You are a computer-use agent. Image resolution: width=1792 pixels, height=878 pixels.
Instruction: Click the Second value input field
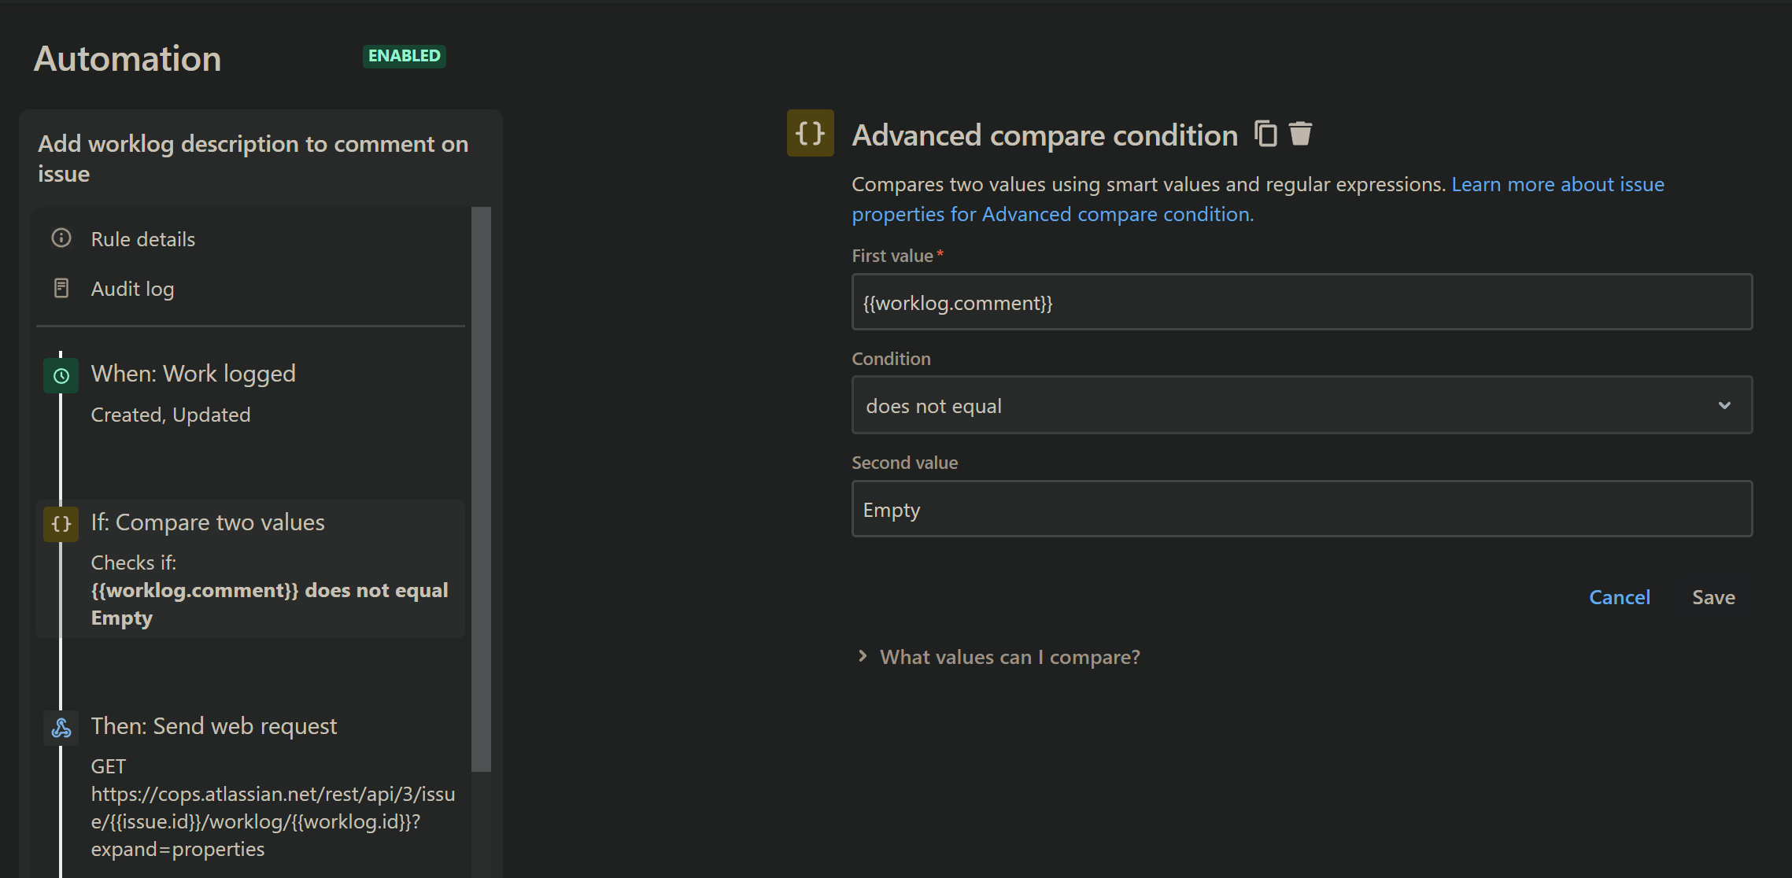coord(1302,510)
